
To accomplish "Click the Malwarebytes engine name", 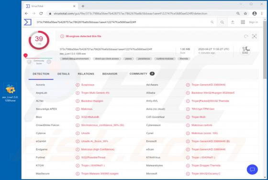I will (x=155, y=166).
